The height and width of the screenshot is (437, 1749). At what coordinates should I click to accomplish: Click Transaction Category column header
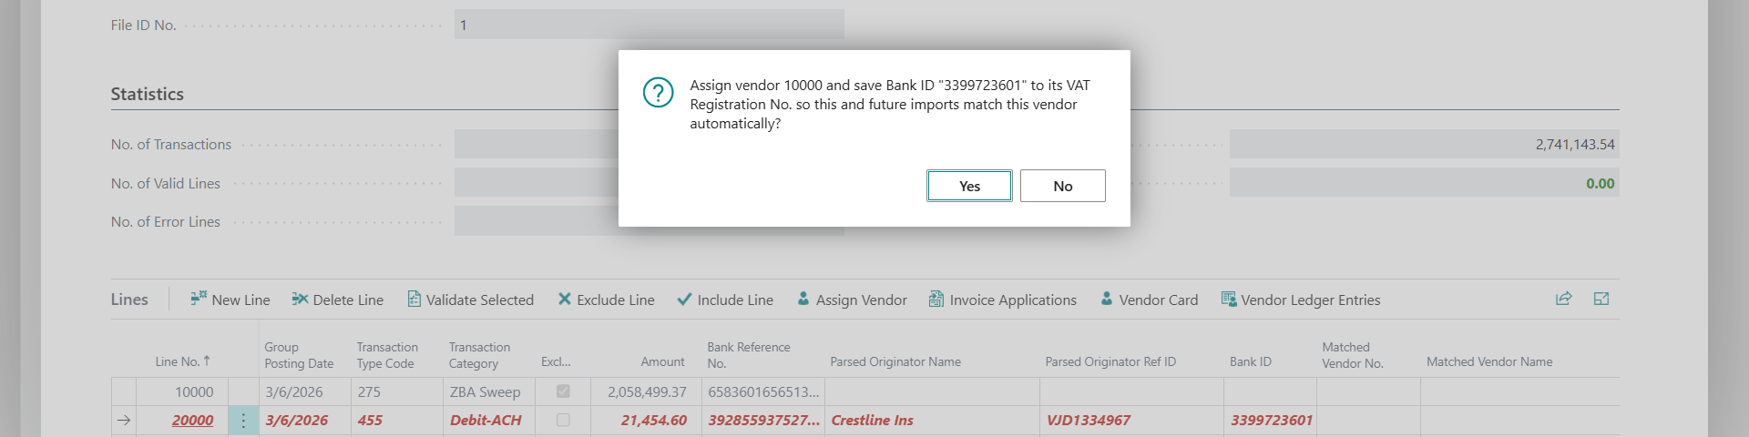(479, 355)
